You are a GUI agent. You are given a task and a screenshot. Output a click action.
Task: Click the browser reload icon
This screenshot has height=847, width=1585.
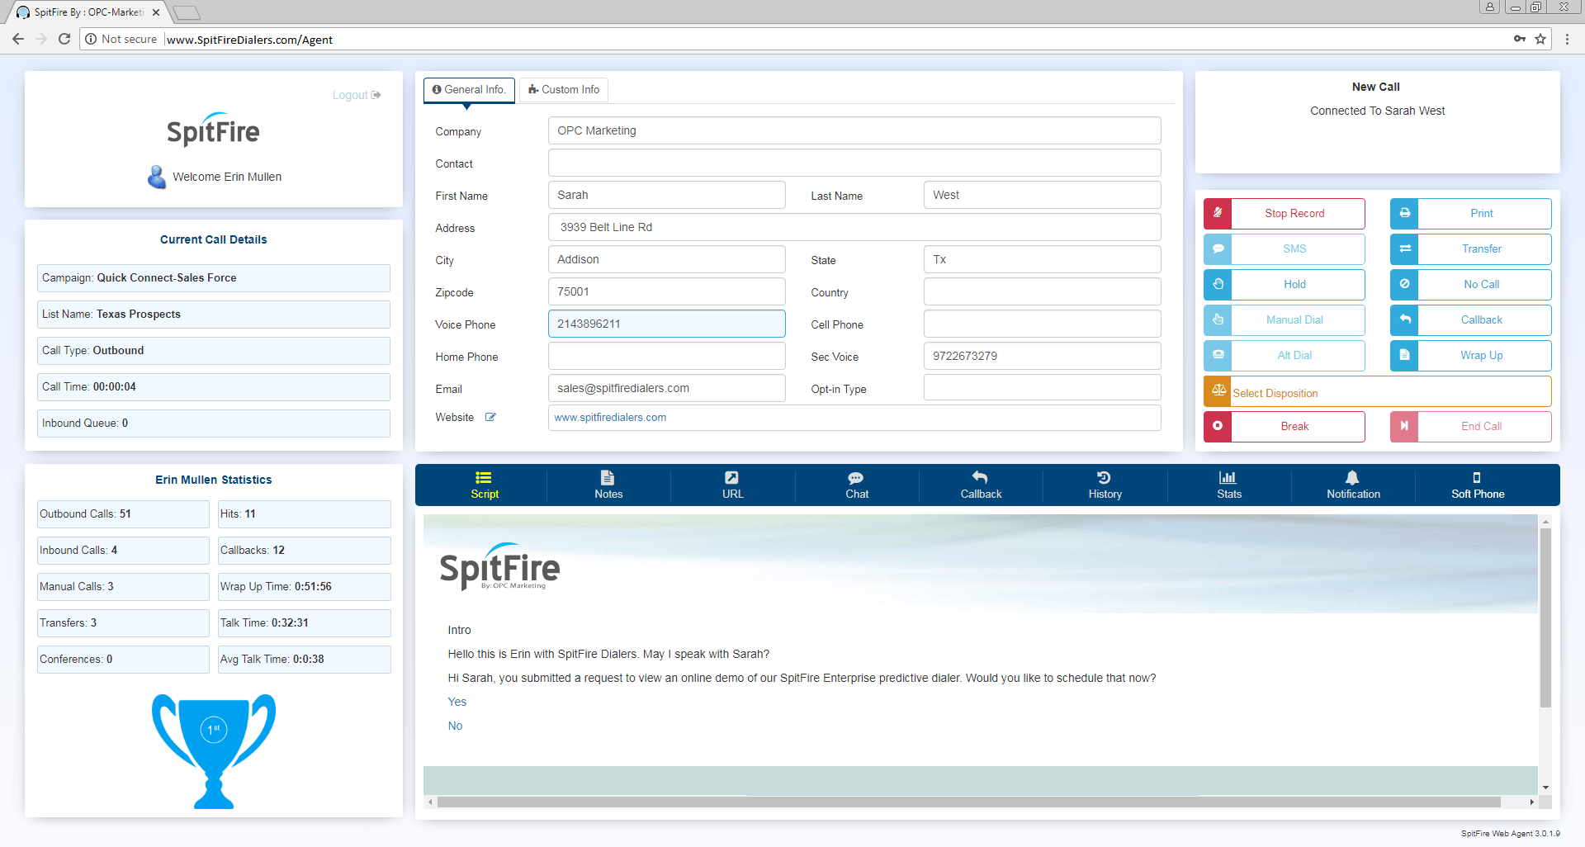click(x=64, y=39)
